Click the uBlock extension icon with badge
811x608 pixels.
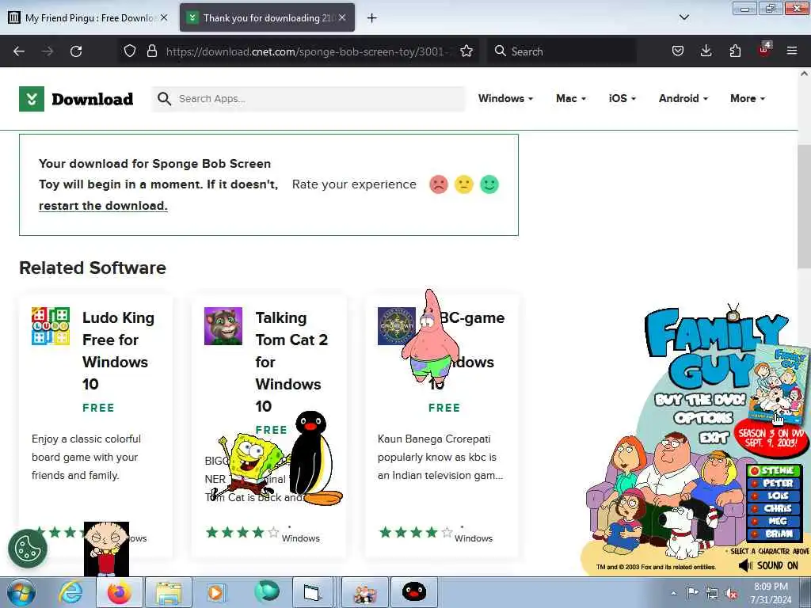point(764,50)
